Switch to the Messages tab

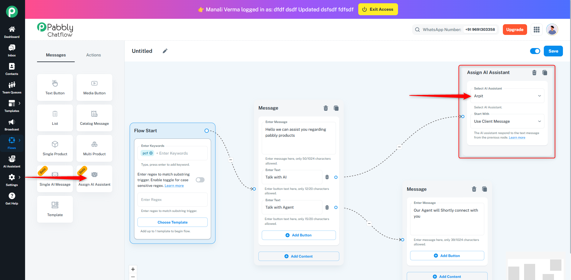coord(56,55)
